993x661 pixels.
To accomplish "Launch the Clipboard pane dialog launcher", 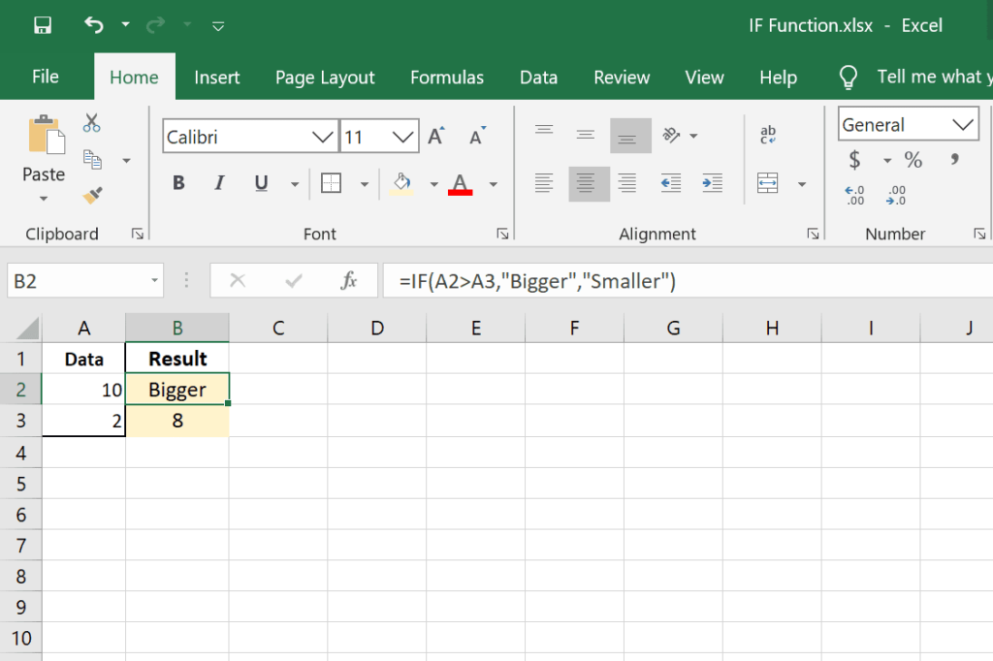I will click(x=138, y=235).
